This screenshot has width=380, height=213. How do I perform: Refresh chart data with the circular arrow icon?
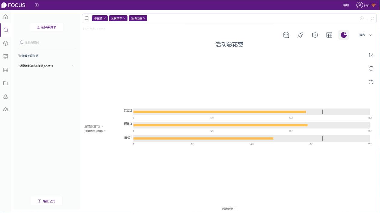[371, 68]
